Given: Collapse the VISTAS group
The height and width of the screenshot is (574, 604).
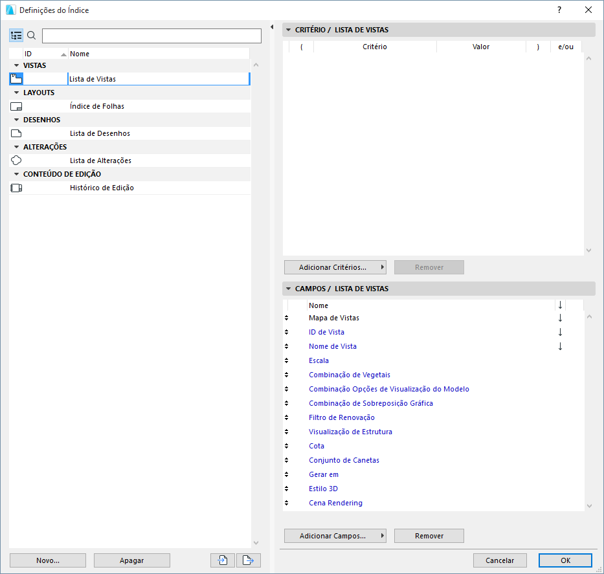Looking at the screenshot, I should click(x=16, y=65).
